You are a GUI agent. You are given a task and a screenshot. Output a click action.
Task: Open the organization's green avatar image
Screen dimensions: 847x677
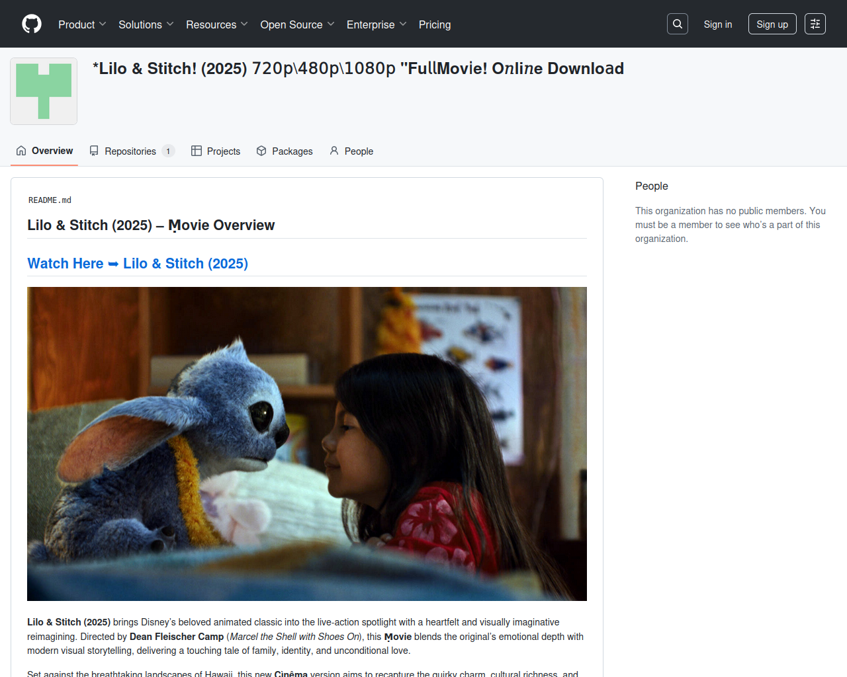pyautogui.click(x=44, y=91)
